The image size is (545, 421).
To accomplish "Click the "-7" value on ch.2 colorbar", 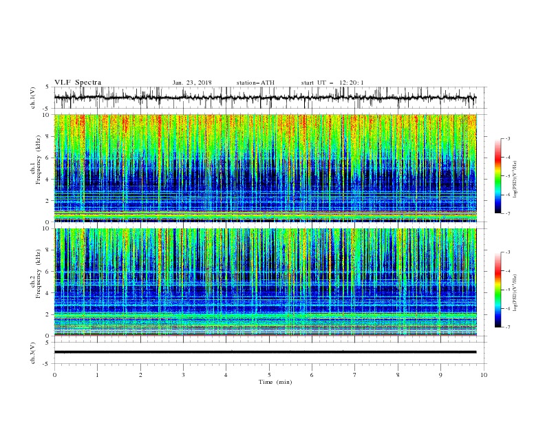I will [x=508, y=327].
